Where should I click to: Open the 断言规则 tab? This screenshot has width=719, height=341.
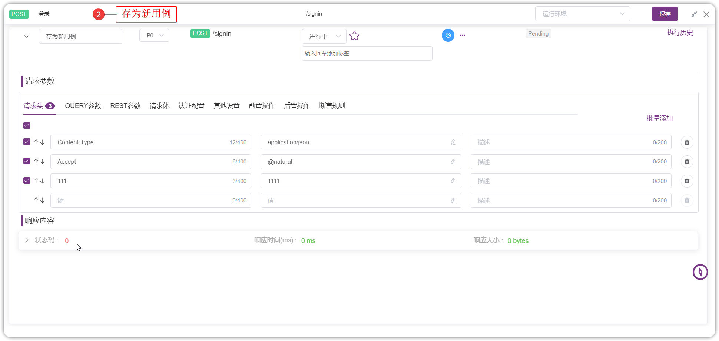[332, 106]
